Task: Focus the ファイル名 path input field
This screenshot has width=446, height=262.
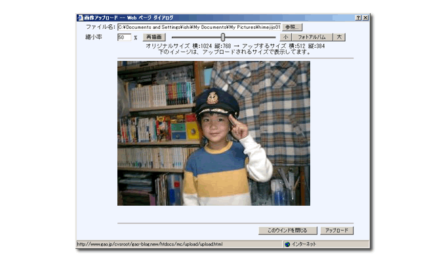Action: coord(199,28)
